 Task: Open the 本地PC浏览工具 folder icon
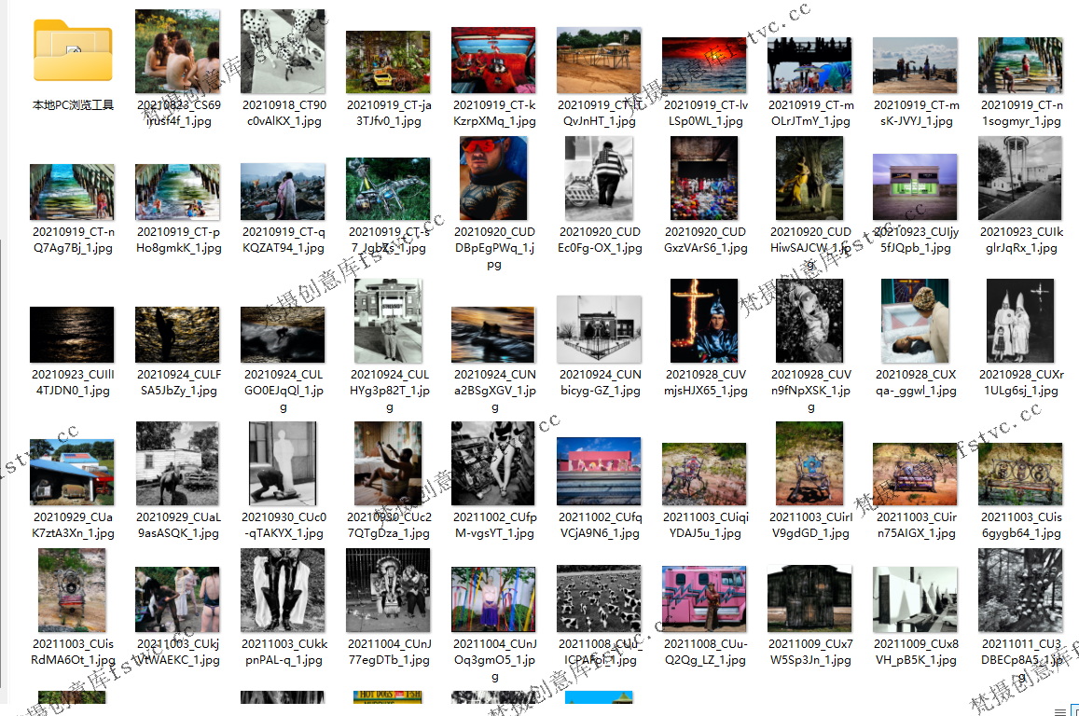point(72,50)
